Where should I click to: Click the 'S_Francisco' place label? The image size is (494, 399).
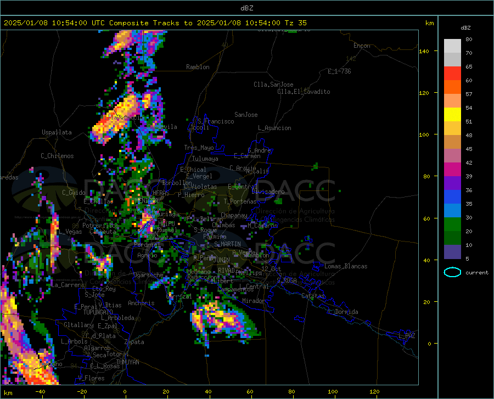(216, 121)
